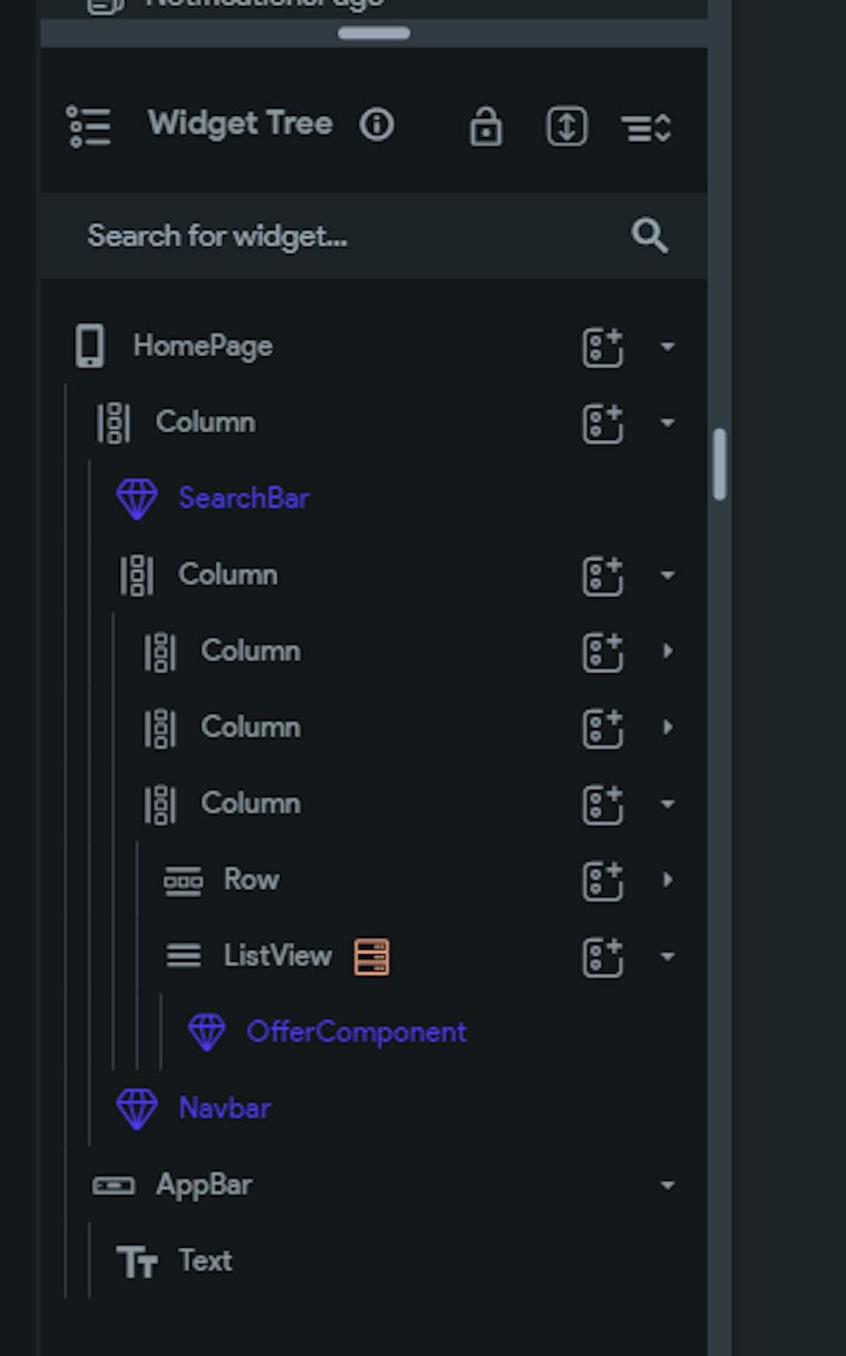The height and width of the screenshot is (1356, 846).
Task: Select the Text widget under AppBar
Action: pos(205,1261)
